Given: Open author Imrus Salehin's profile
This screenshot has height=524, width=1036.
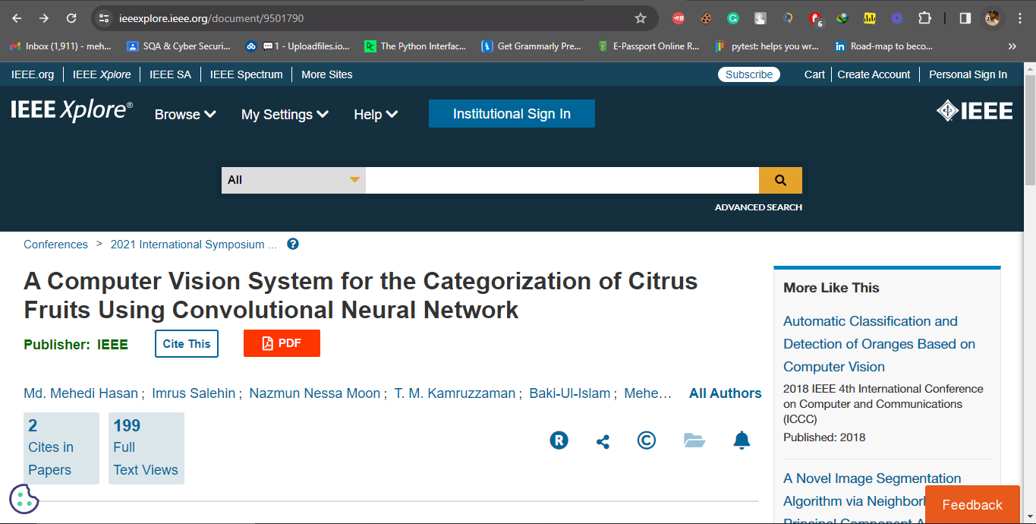Looking at the screenshot, I should coord(194,393).
